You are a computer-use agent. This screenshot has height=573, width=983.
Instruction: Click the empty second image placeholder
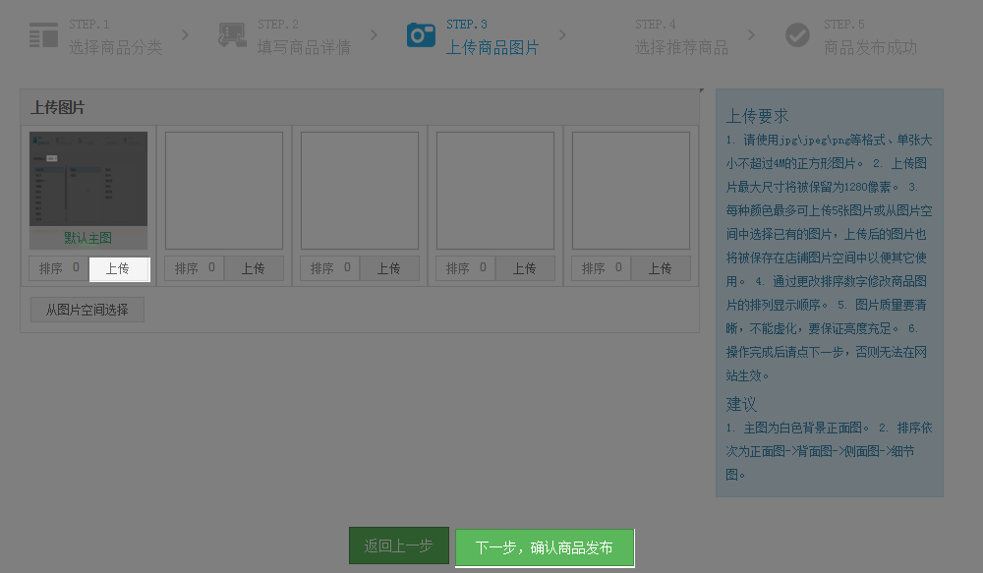[x=224, y=191]
